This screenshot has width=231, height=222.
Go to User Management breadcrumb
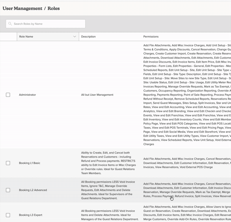(22, 8)
